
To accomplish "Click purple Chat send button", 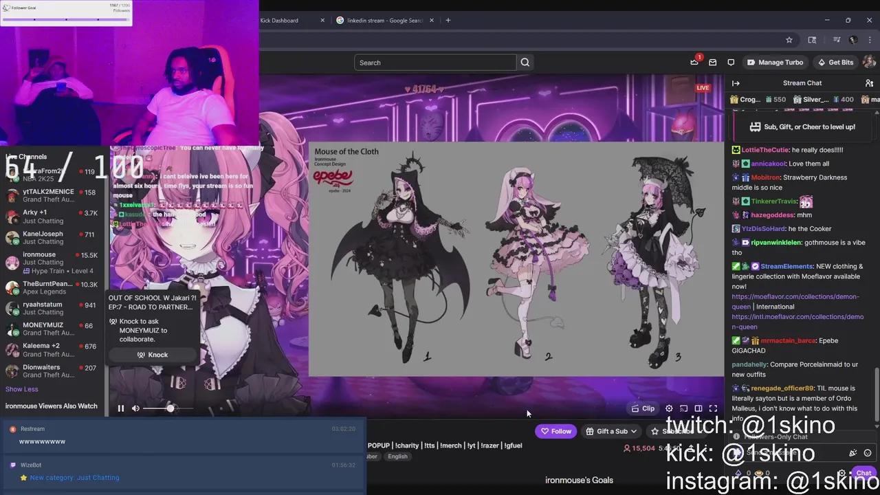I will [863, 473].
